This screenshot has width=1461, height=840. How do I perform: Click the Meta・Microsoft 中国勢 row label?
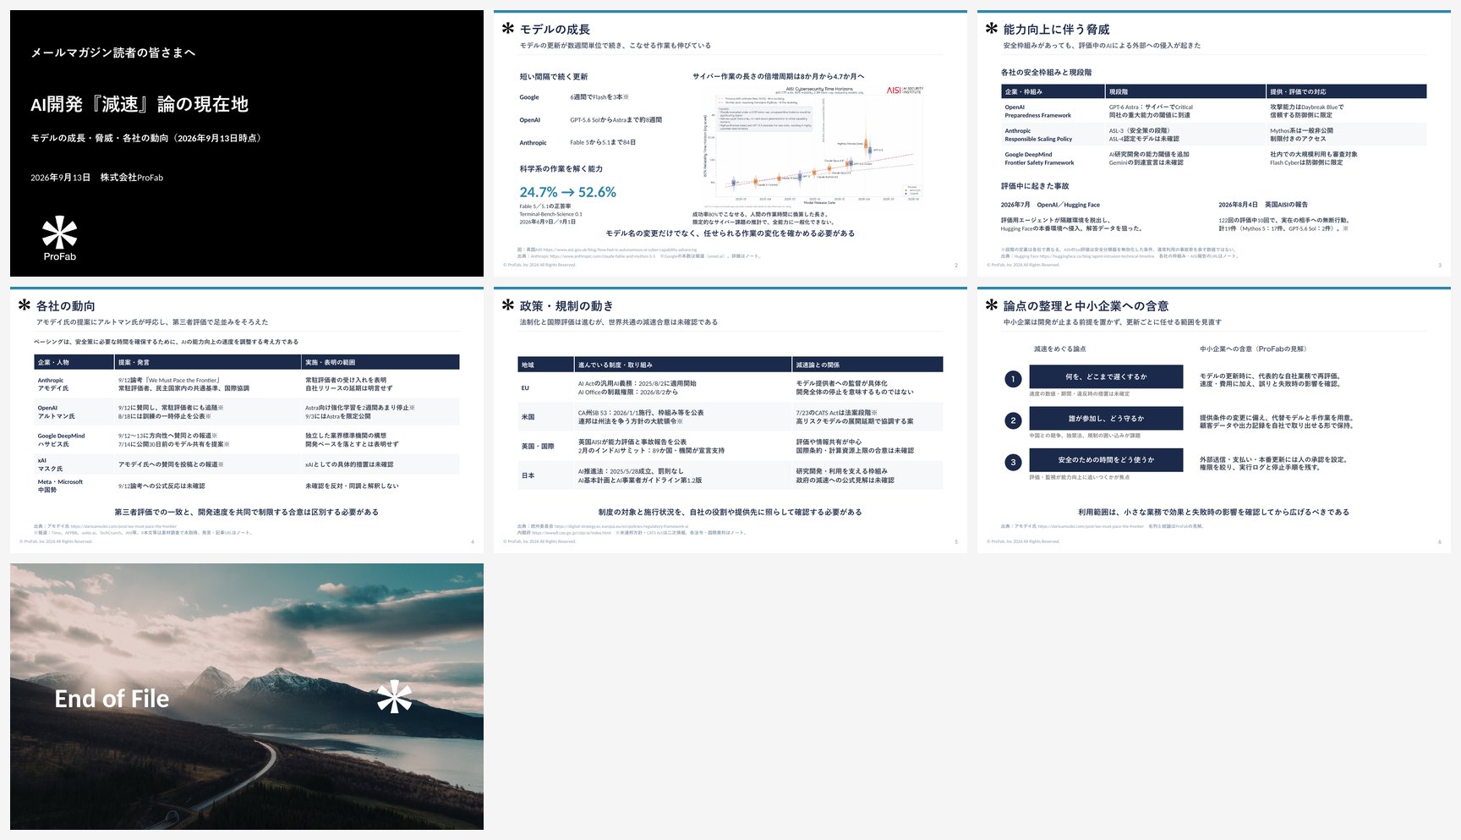(60, 486)
